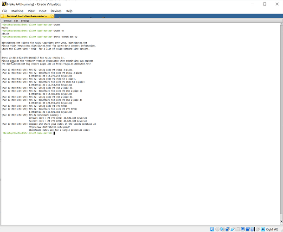Click 'Benchmark for core #0 (SNJL 3-pipe)' line
This screenshot has width=283, height=232.
coord(42,73)
